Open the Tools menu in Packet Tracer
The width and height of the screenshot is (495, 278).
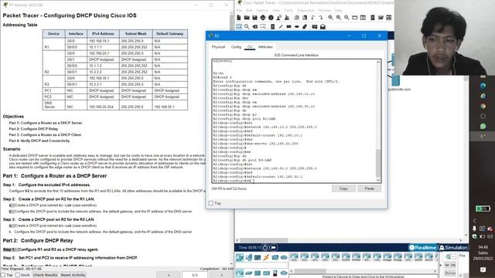[x=288, y=10]
